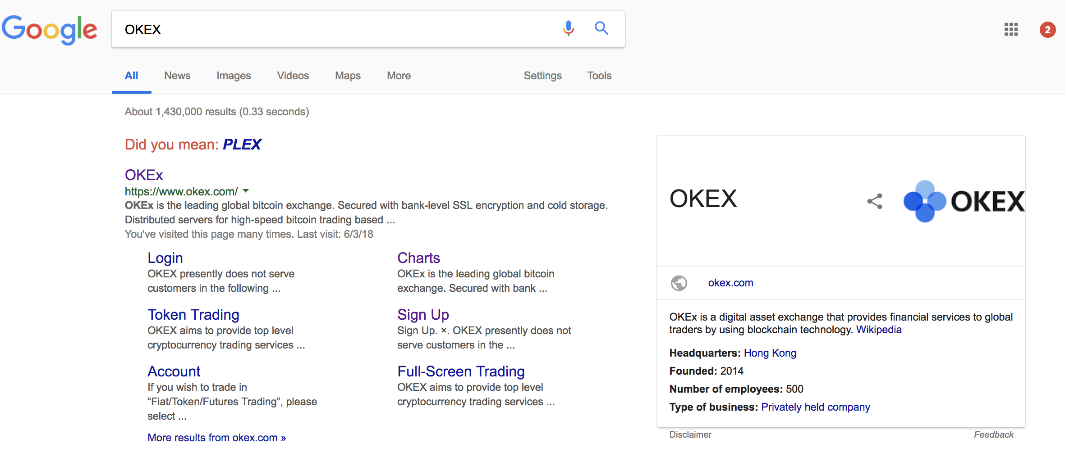Start voice search with the microphone icon

pyautogui.click(x=569, y=28)
